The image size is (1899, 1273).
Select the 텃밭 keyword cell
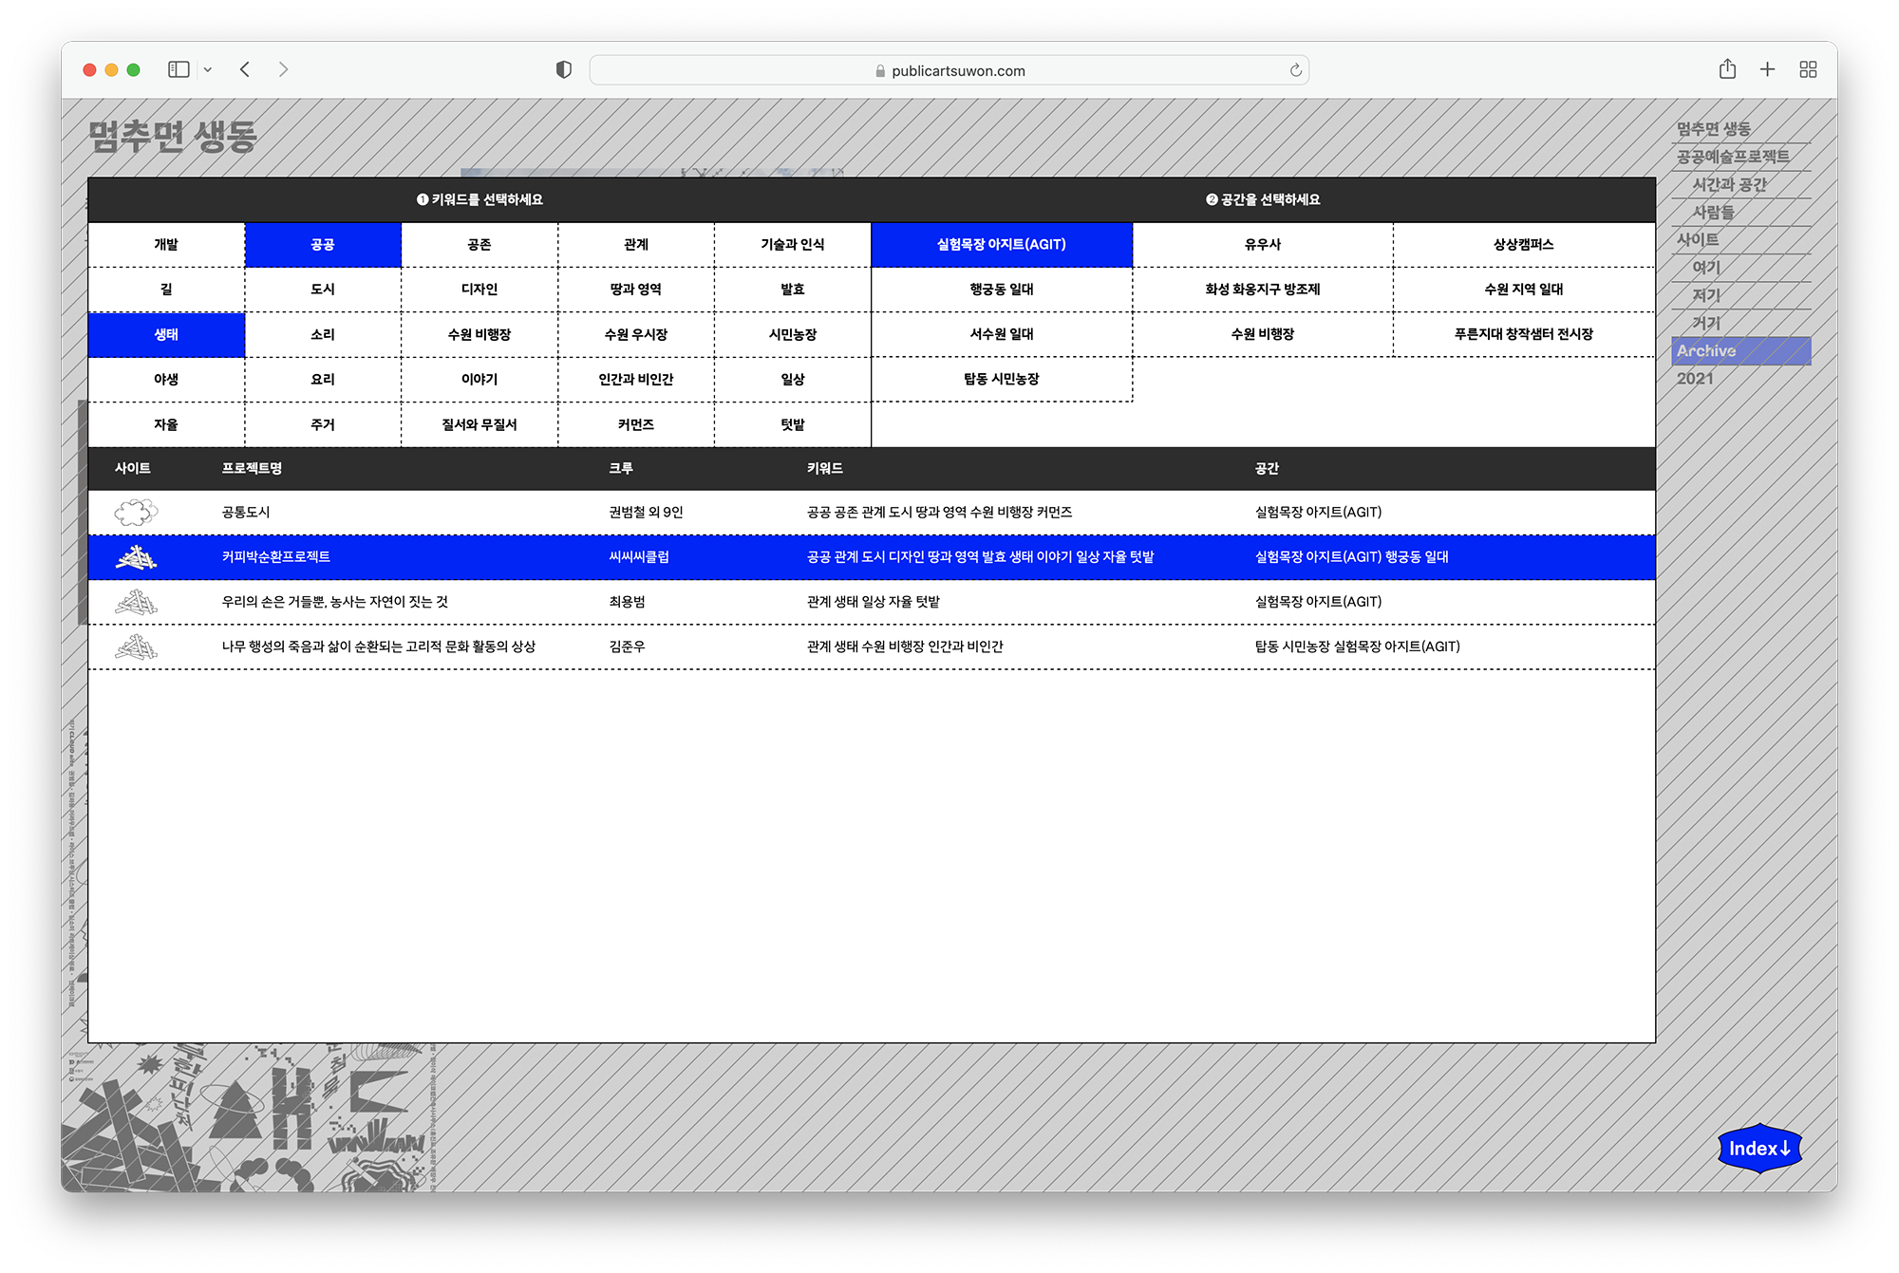792,424
